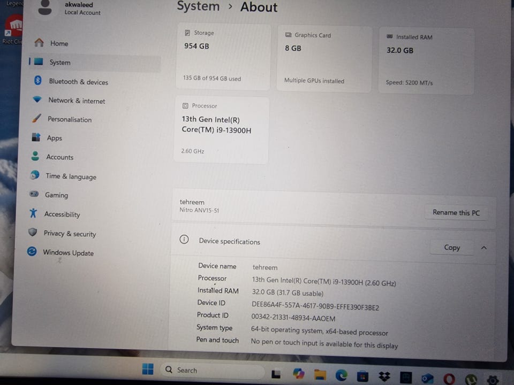Open the Storage 954 GB card
This screenshot has width=514, height=385.
[223, 56]
